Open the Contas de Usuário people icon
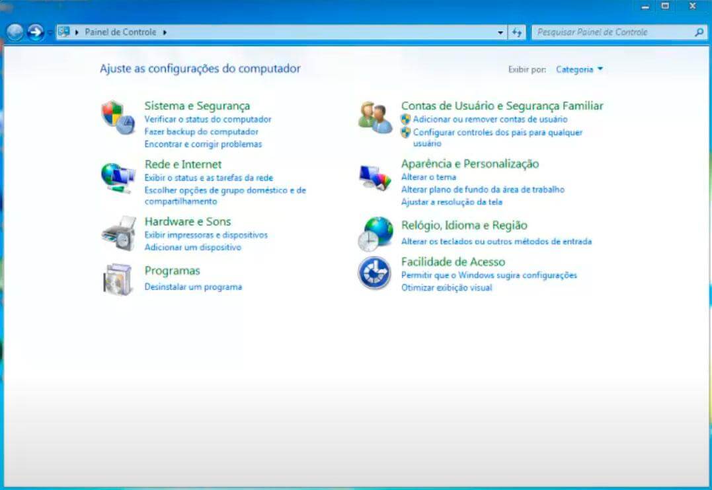Image resolution: width=712 pixels, height=490 pixels. [x=375, y=118]
